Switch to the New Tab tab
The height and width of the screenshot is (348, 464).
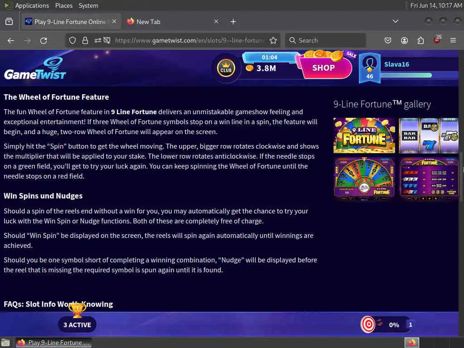(173, 22)
